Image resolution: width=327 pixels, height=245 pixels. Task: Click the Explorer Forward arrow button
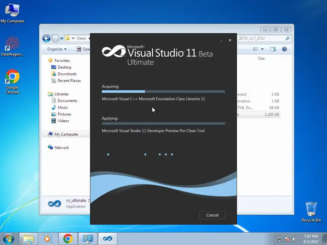tap(55, 38)
